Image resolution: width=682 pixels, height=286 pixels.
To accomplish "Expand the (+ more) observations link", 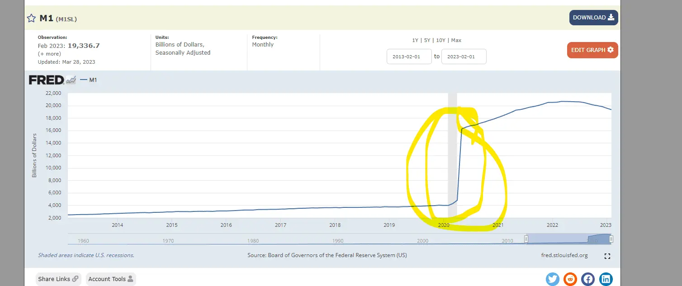I will (49, 54).
